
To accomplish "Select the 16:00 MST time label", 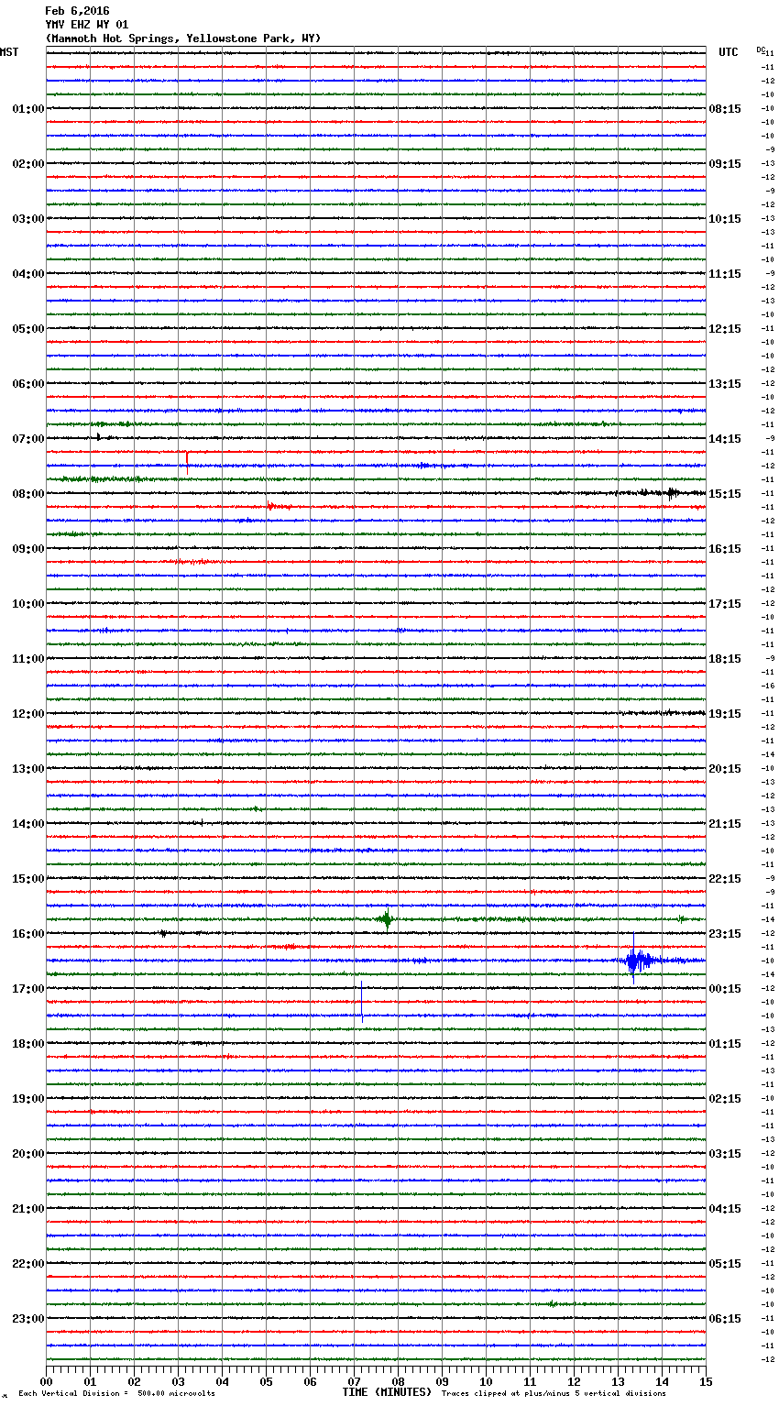I will (x=27, y=934).
